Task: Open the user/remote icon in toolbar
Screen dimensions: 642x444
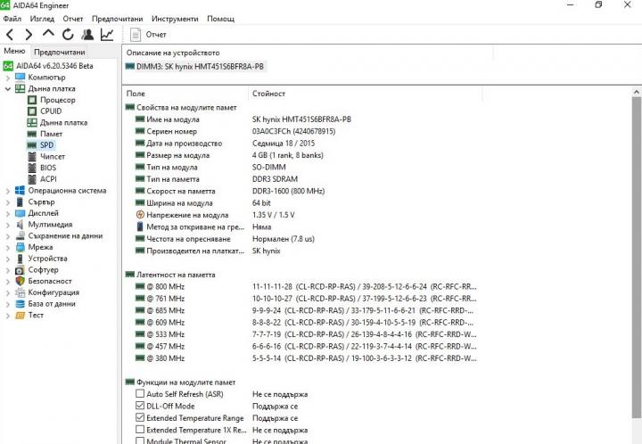Action: tap(87, 35)
